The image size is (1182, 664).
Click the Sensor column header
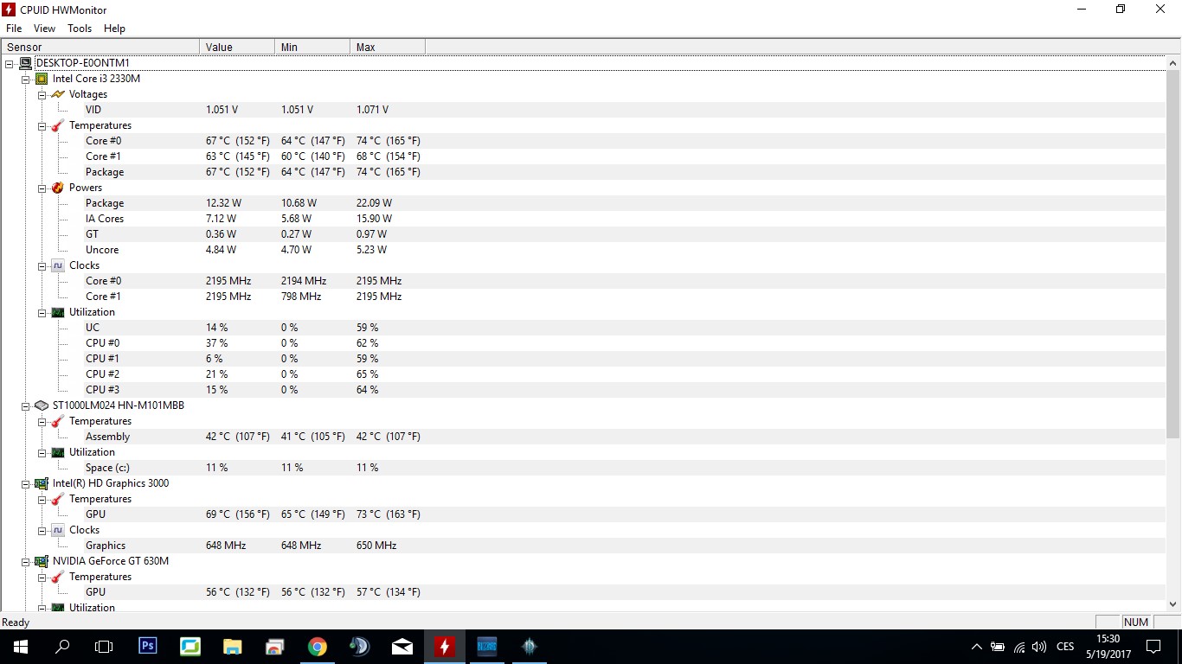click(100, 47)
